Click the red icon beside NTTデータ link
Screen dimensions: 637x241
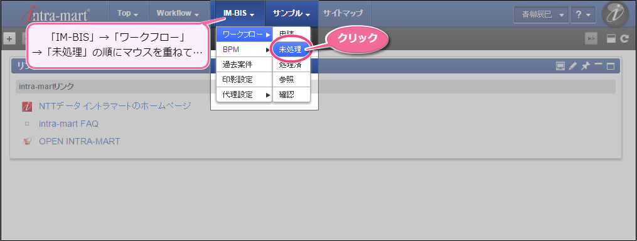point(27,107)
